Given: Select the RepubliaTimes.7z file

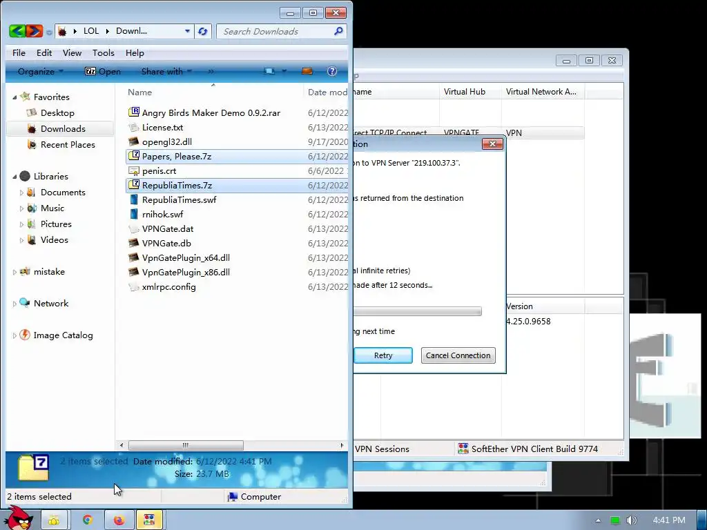Looking at the screenshot, I should pyautogui.click(x=237, y=185).
